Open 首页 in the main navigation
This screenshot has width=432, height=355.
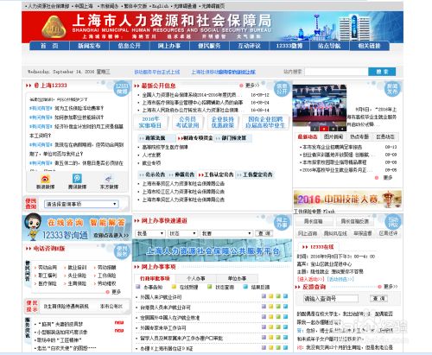tap(49, 46)
